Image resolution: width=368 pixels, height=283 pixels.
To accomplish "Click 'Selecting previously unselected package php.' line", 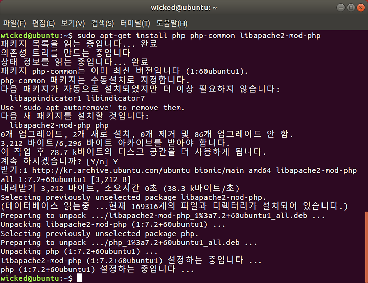I will 100,234.
